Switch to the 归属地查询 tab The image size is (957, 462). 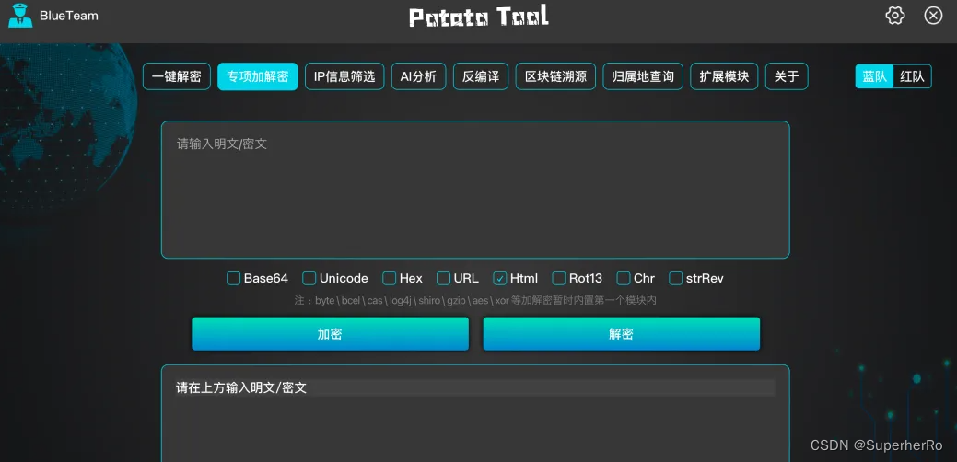pos(643,76)
